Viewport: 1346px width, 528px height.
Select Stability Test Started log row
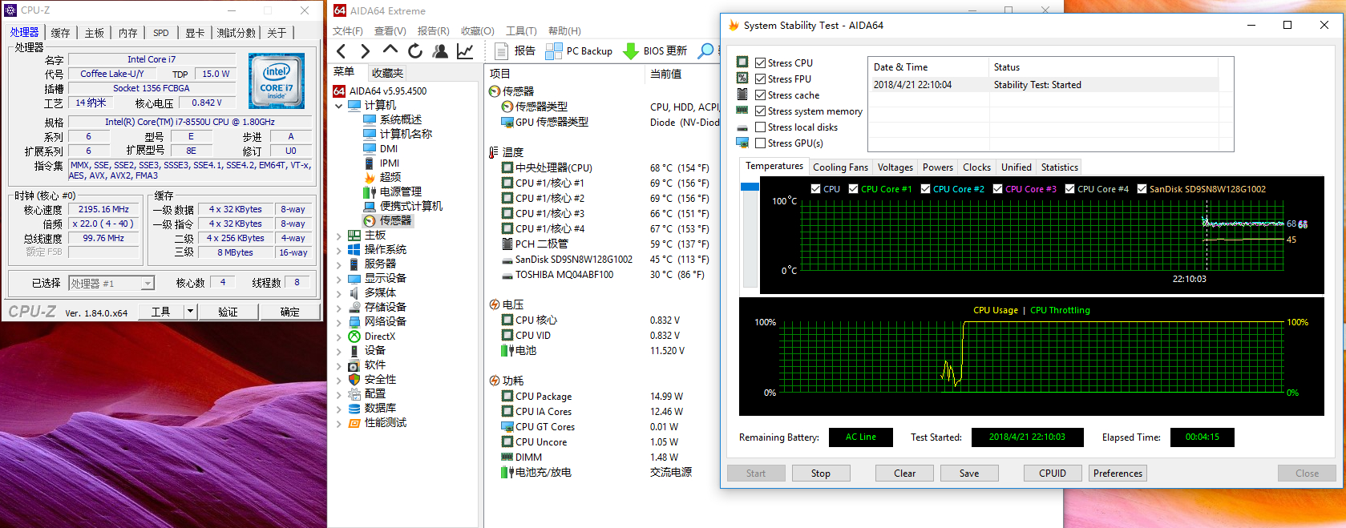pos(1045,85)
